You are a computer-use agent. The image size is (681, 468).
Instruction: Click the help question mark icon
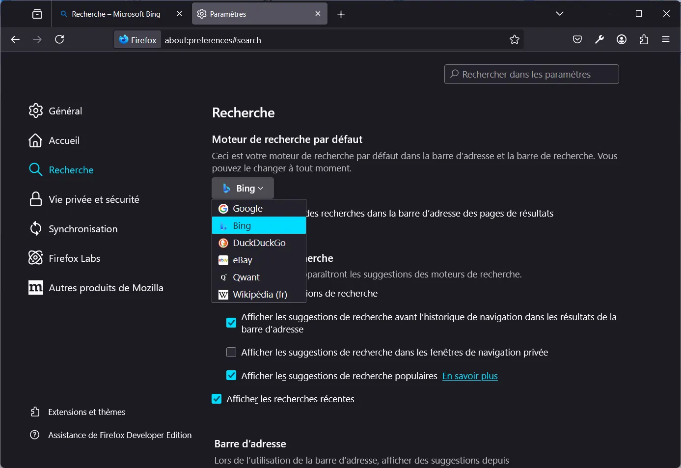click(x=34, y=435)
